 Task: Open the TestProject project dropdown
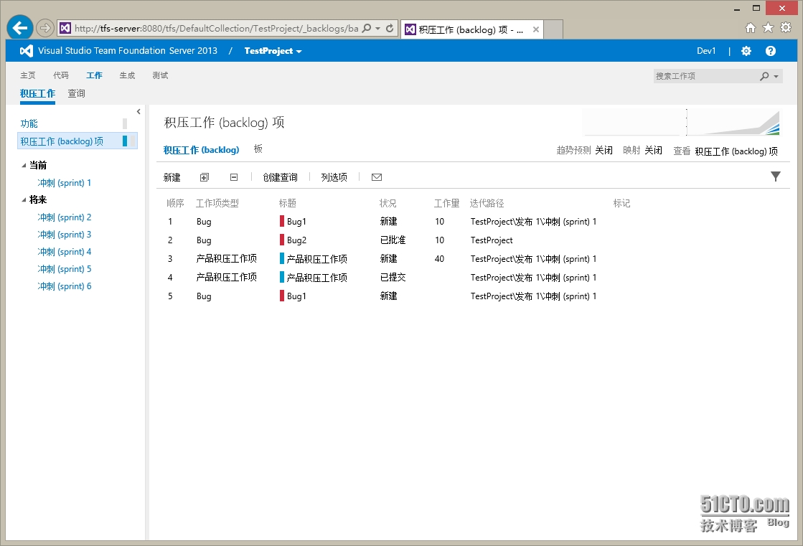pyautogui.click(x=273, y=51)
